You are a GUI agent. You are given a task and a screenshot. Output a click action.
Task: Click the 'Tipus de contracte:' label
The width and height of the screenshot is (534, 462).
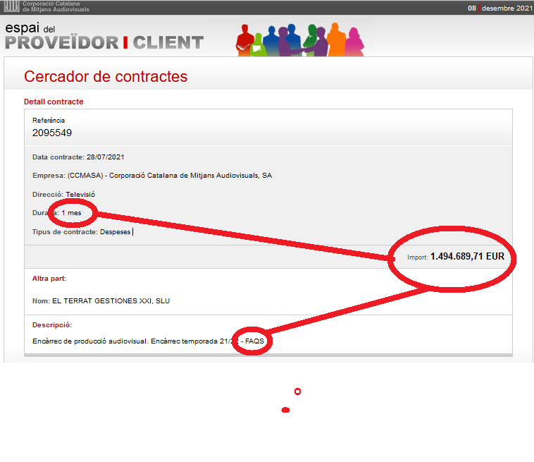(x=65, y=232)
